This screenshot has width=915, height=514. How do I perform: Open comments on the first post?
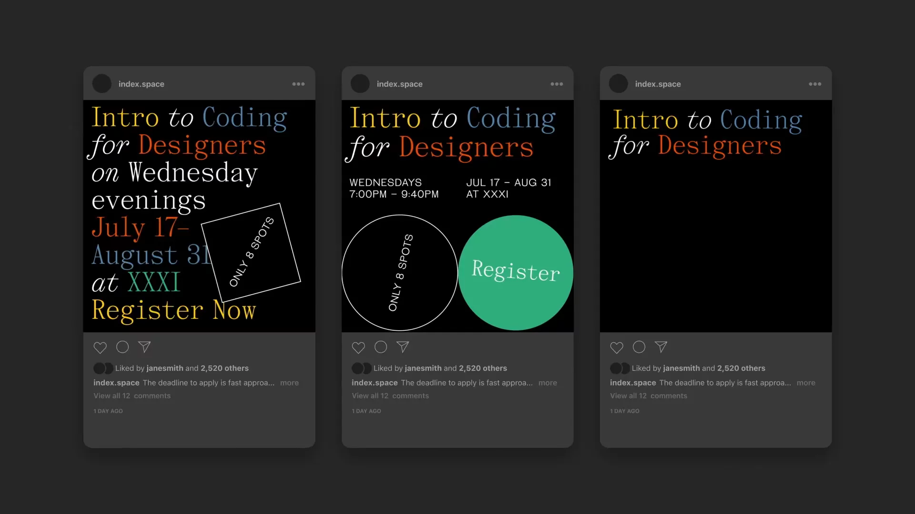(x=122, y=347)
